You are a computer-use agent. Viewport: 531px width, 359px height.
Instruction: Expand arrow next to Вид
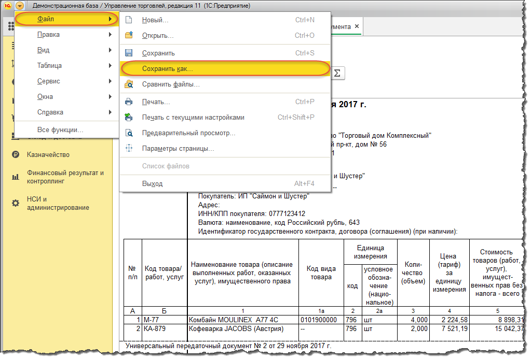point(111,50)
